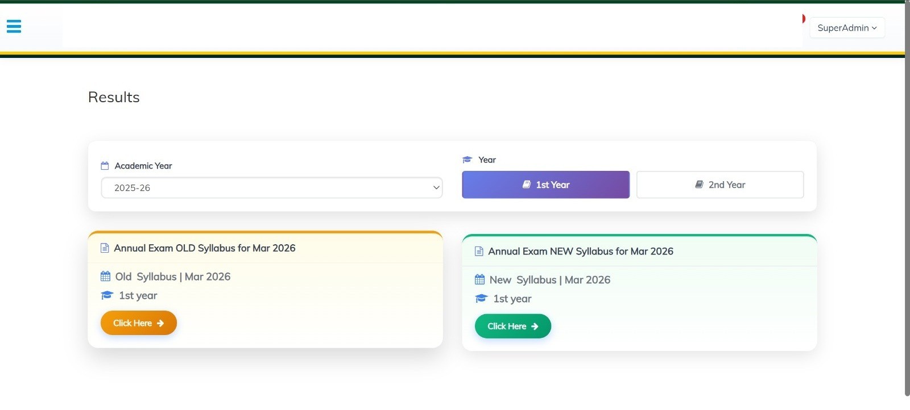The width and height of the screenshot is (910, 410).
Task: Click the page vertical scrollbar
Action: [907, 199]
